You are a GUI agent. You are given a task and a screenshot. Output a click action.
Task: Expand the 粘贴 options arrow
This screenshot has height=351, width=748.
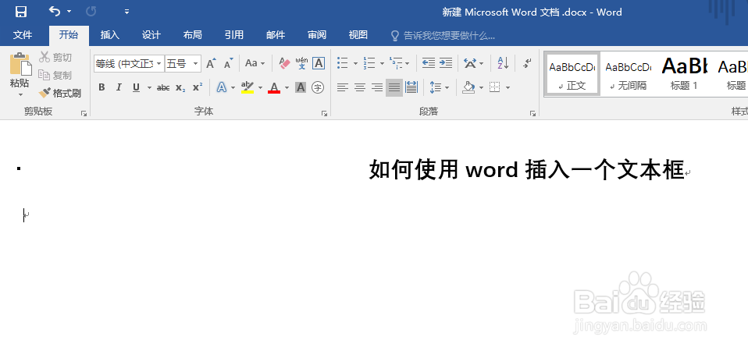[20, 94]
